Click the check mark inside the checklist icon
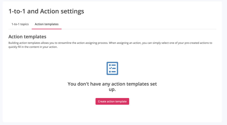 pos(110,68)
